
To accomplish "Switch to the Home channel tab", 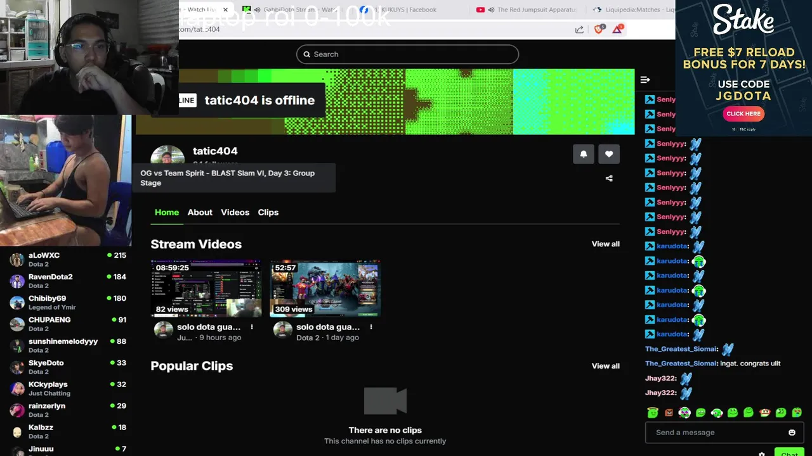I will tap(167, 213).
